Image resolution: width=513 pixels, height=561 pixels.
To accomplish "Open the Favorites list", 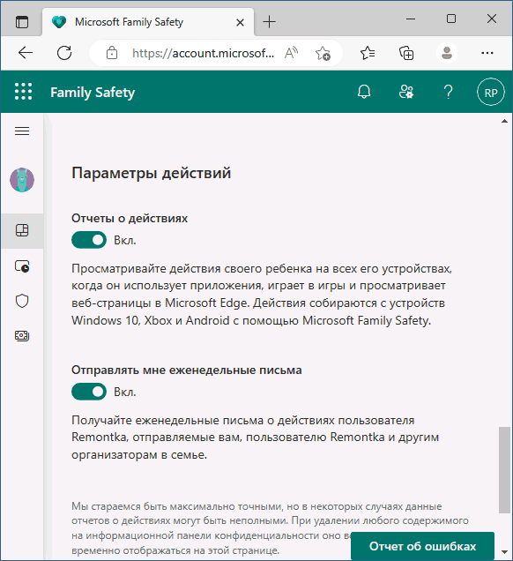I will 368,53.
